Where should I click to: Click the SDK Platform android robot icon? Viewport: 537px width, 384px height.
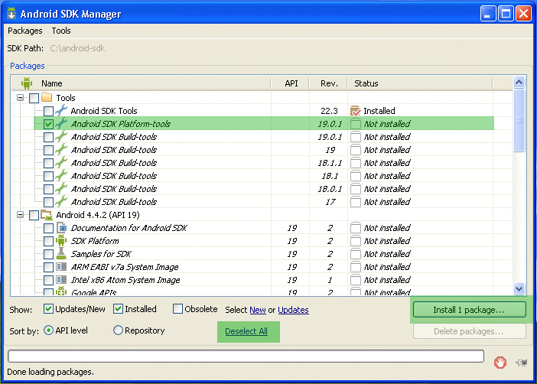click(x=61, y=240)
